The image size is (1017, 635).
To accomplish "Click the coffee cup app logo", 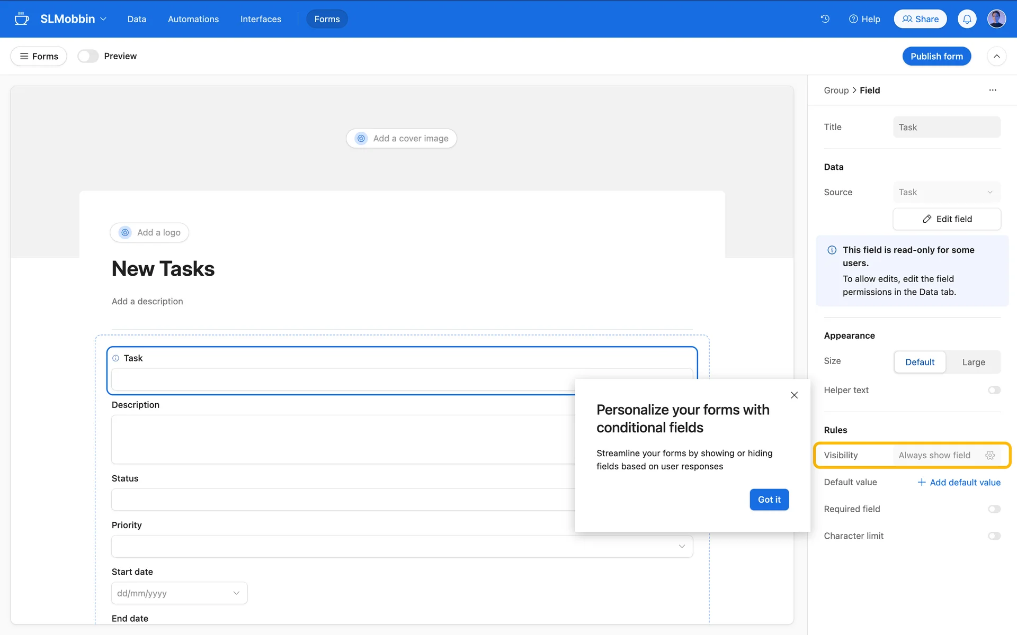I will [x=21, y=19].
